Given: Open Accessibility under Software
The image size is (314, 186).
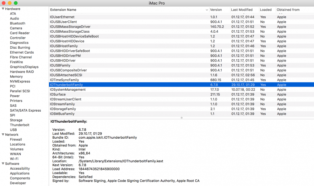Looking at the screenshot, I should point(20,168).
